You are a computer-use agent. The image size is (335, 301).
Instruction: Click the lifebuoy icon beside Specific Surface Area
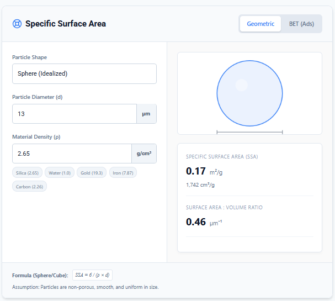pos(17,24)
